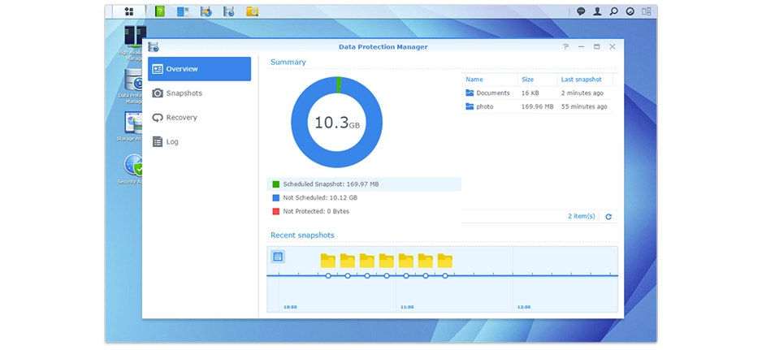Open the green DSM Help taskbar icon
Viewport: 762px width, 350px height.
160,11
